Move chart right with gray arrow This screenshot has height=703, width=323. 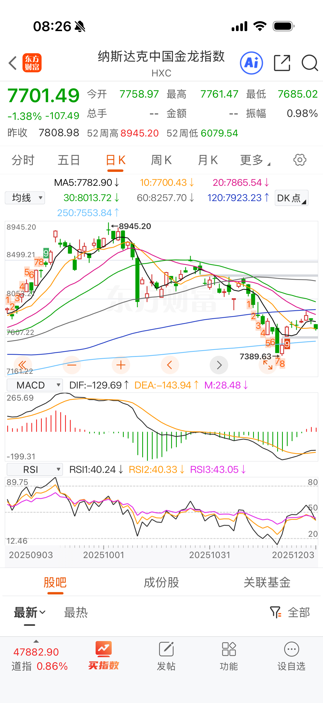click(x=219, y=365)
